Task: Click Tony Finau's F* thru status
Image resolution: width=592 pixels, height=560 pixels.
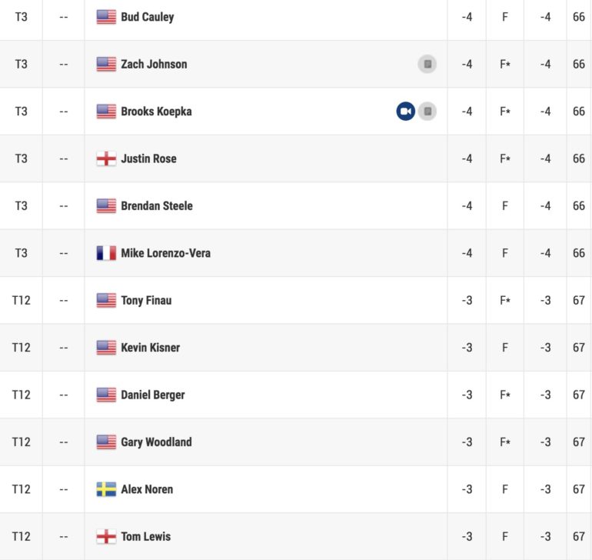Action: [x=505, y=301]
